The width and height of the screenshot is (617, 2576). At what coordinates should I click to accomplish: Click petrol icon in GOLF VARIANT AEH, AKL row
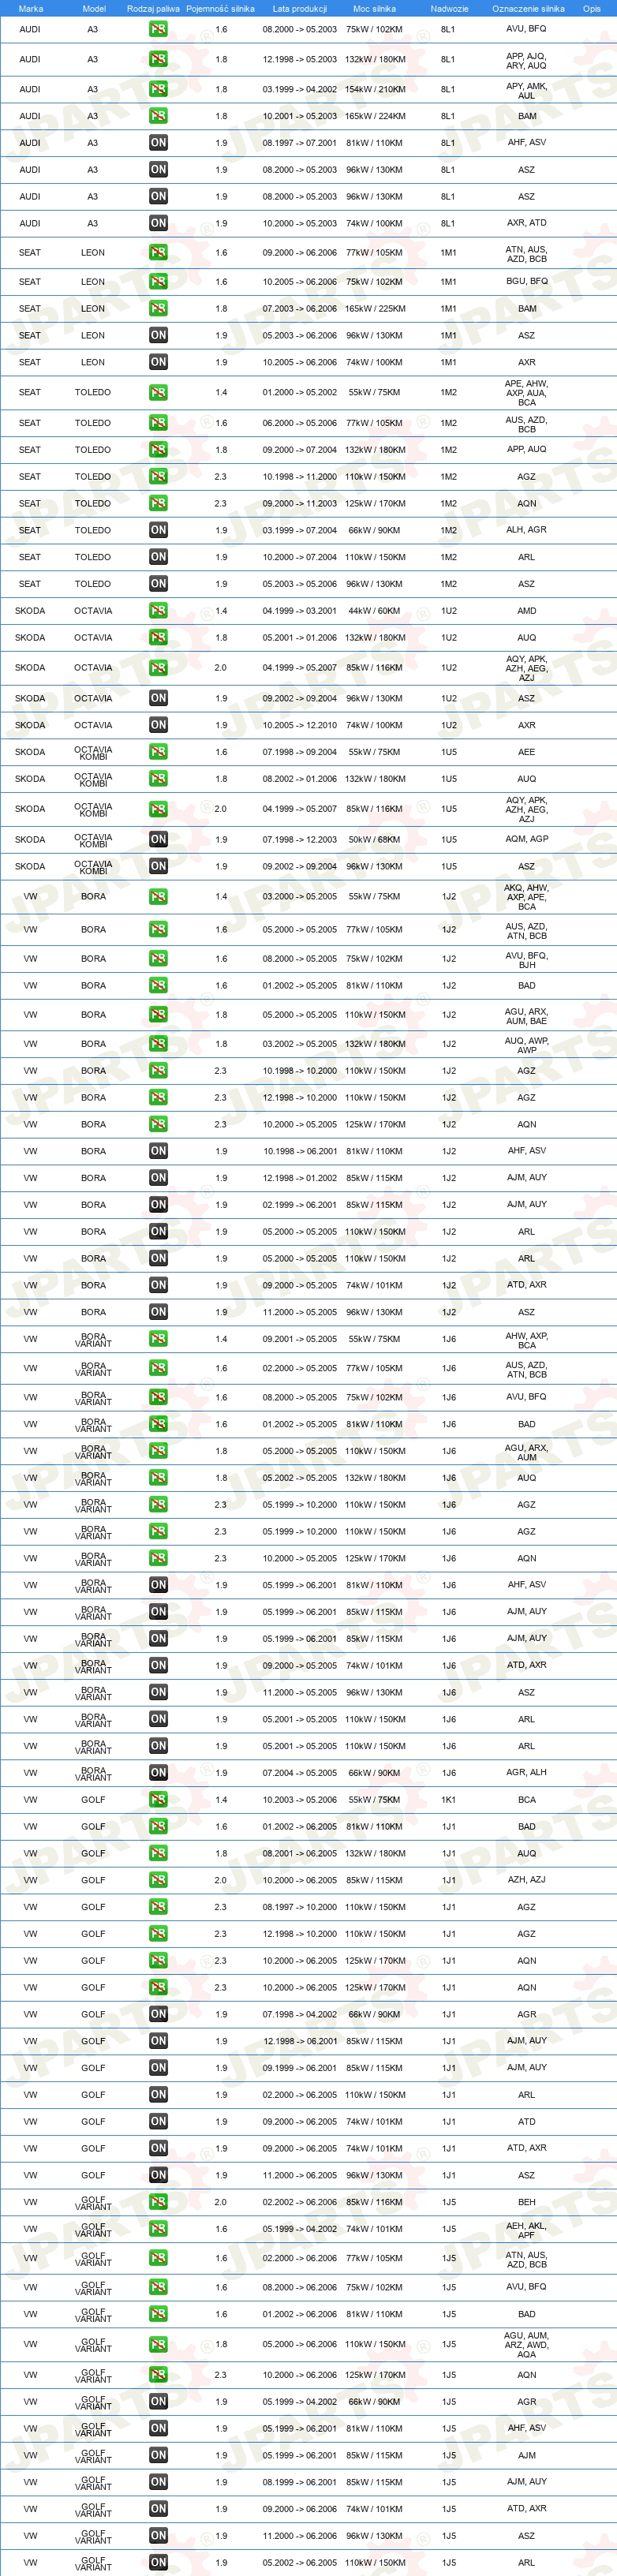158,2229
